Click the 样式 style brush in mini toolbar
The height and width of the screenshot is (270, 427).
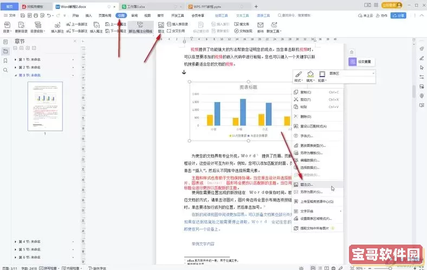click(x=299, y=76)
